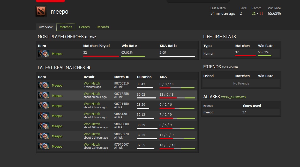This screenshot has width=300, height=167.
Task: Click the duration value 30:42
Action: point(141,84)
